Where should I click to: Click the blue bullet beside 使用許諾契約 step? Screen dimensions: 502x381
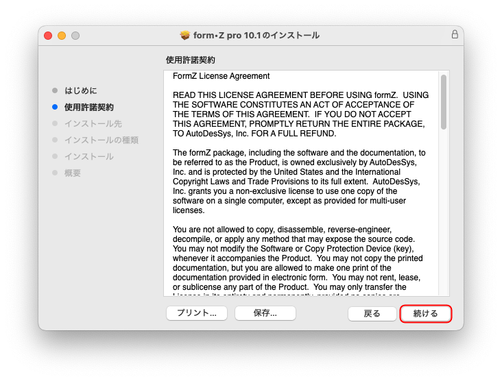55,107
